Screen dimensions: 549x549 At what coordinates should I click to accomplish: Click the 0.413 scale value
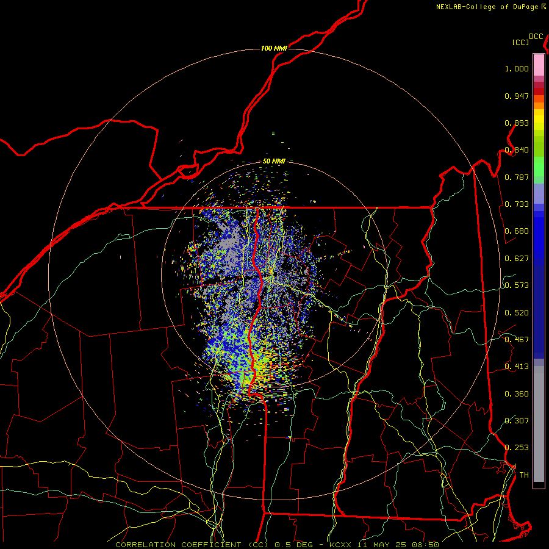tap(517, 367)
